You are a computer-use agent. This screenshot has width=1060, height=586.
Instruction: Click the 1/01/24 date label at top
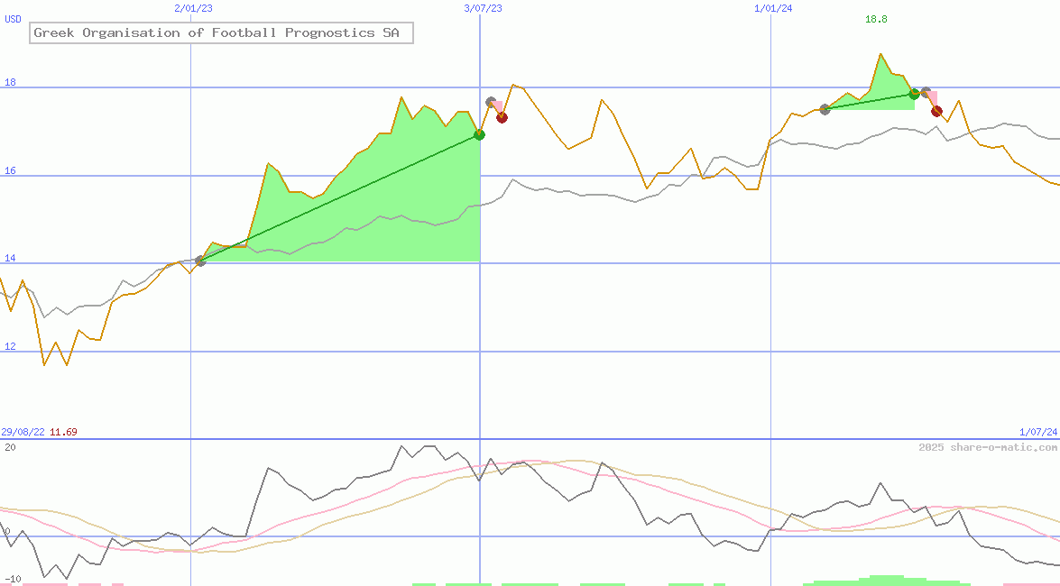point(773,8)
